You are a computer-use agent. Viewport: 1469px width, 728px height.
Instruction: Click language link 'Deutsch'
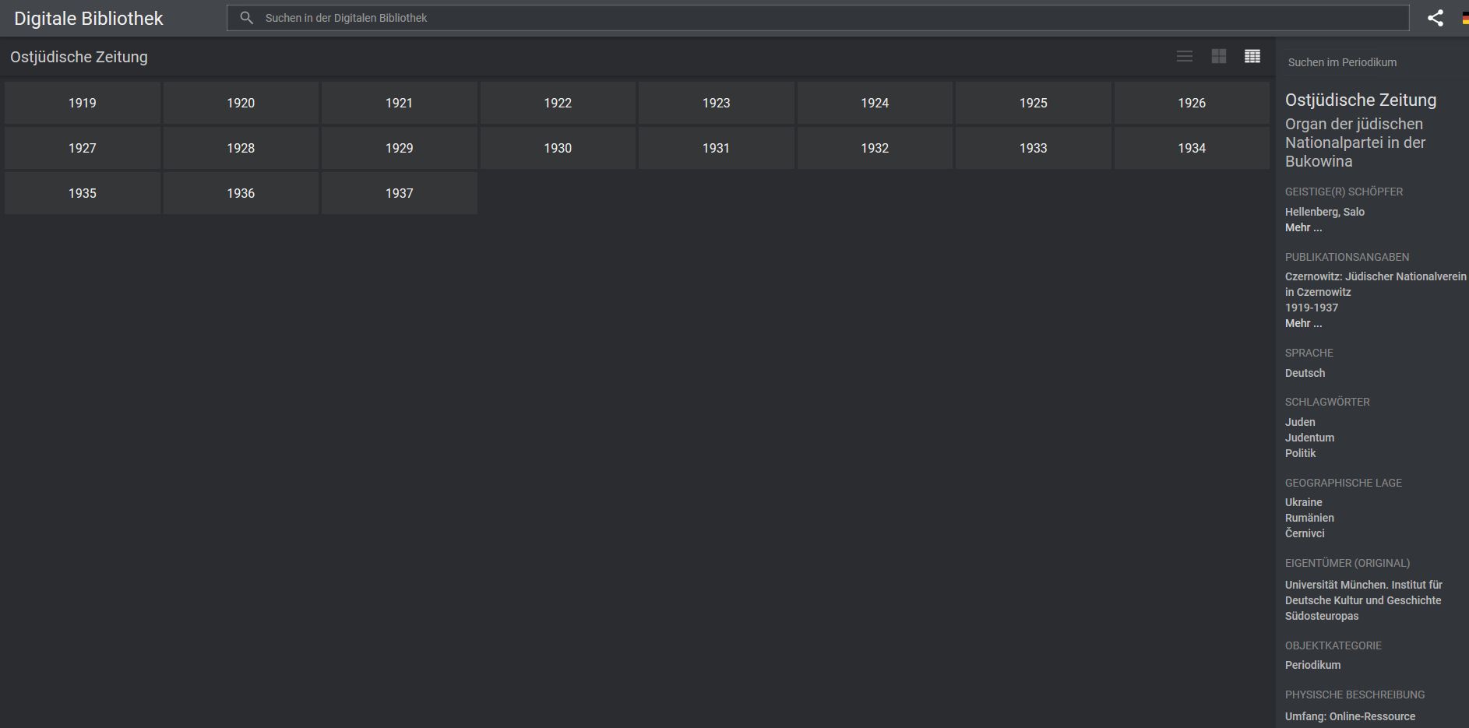1305,373
